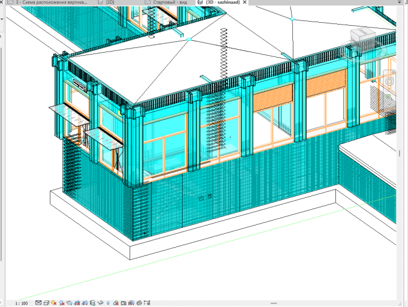Viewport: 408px width, 307px height.
Task: Open the Show Rendering Dialog icon
Action: pos(69,303)
